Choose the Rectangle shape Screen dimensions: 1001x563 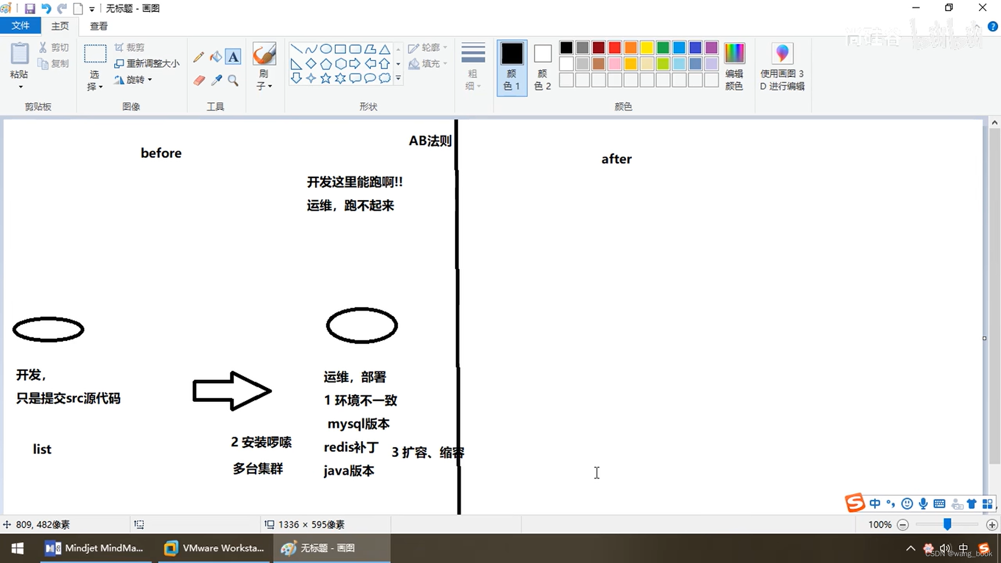pos(340,49)
